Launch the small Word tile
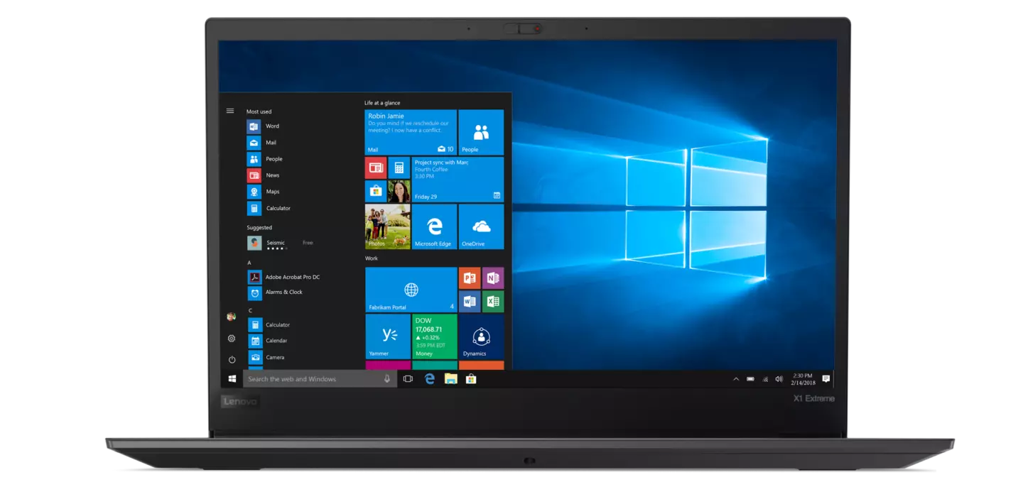 tap(470, 301)
